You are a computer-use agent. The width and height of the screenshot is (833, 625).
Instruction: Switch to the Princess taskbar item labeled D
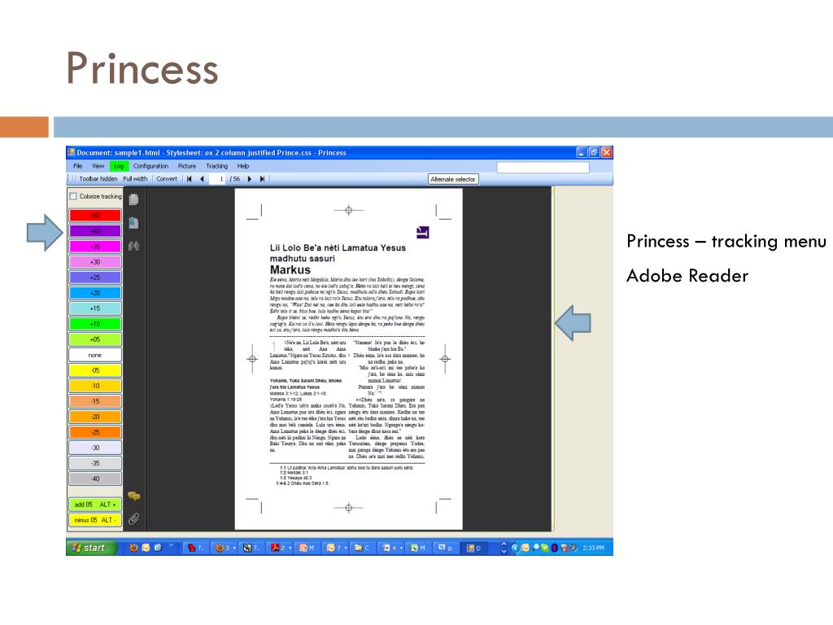474,548
